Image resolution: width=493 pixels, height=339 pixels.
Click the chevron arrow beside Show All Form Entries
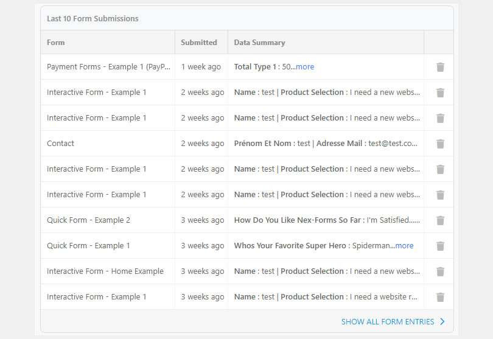(x=442, y=321)
